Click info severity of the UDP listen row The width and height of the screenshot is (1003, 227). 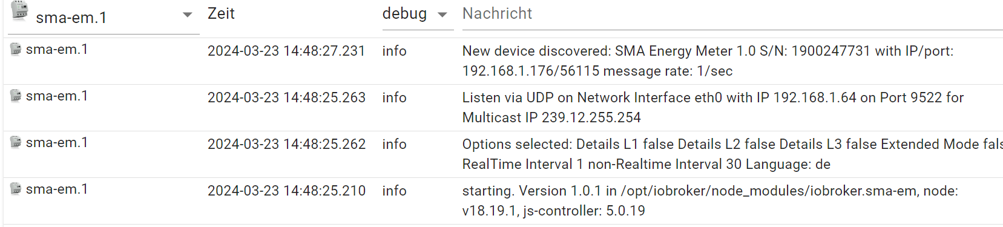[394, 97]
